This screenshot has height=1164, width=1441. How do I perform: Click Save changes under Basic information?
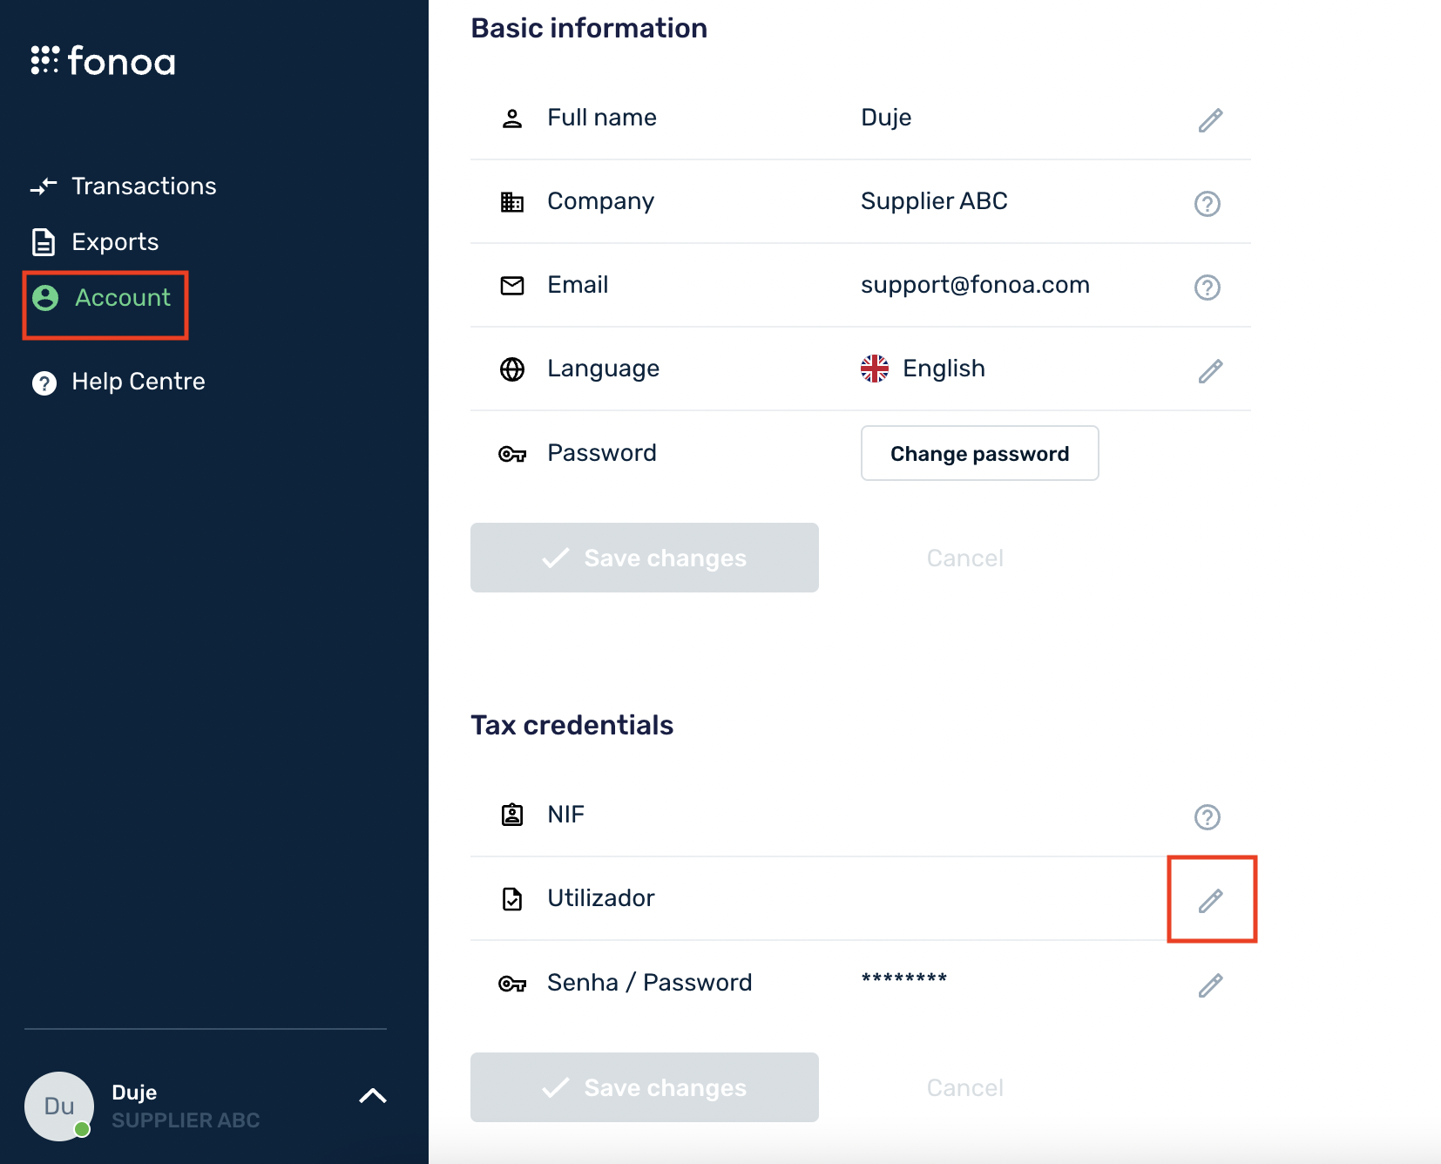click(x=644, y=558)
